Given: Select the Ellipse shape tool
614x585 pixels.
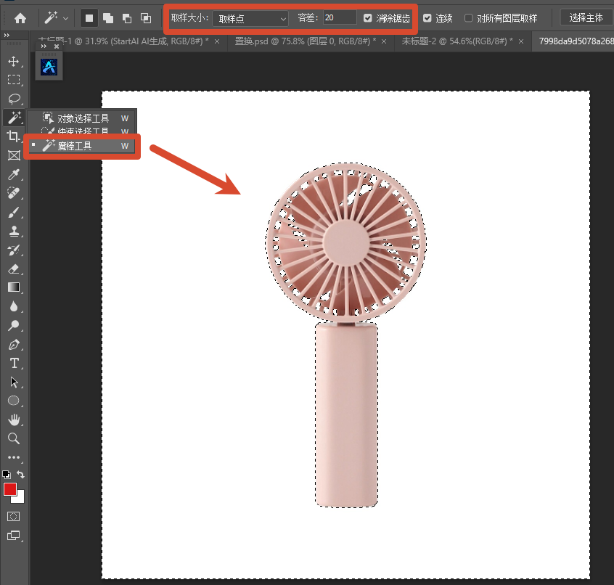Looking at the screenshot, I should click(14, 401).
